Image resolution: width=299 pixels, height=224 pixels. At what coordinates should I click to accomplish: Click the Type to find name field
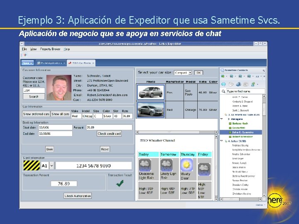pos(245,91)
